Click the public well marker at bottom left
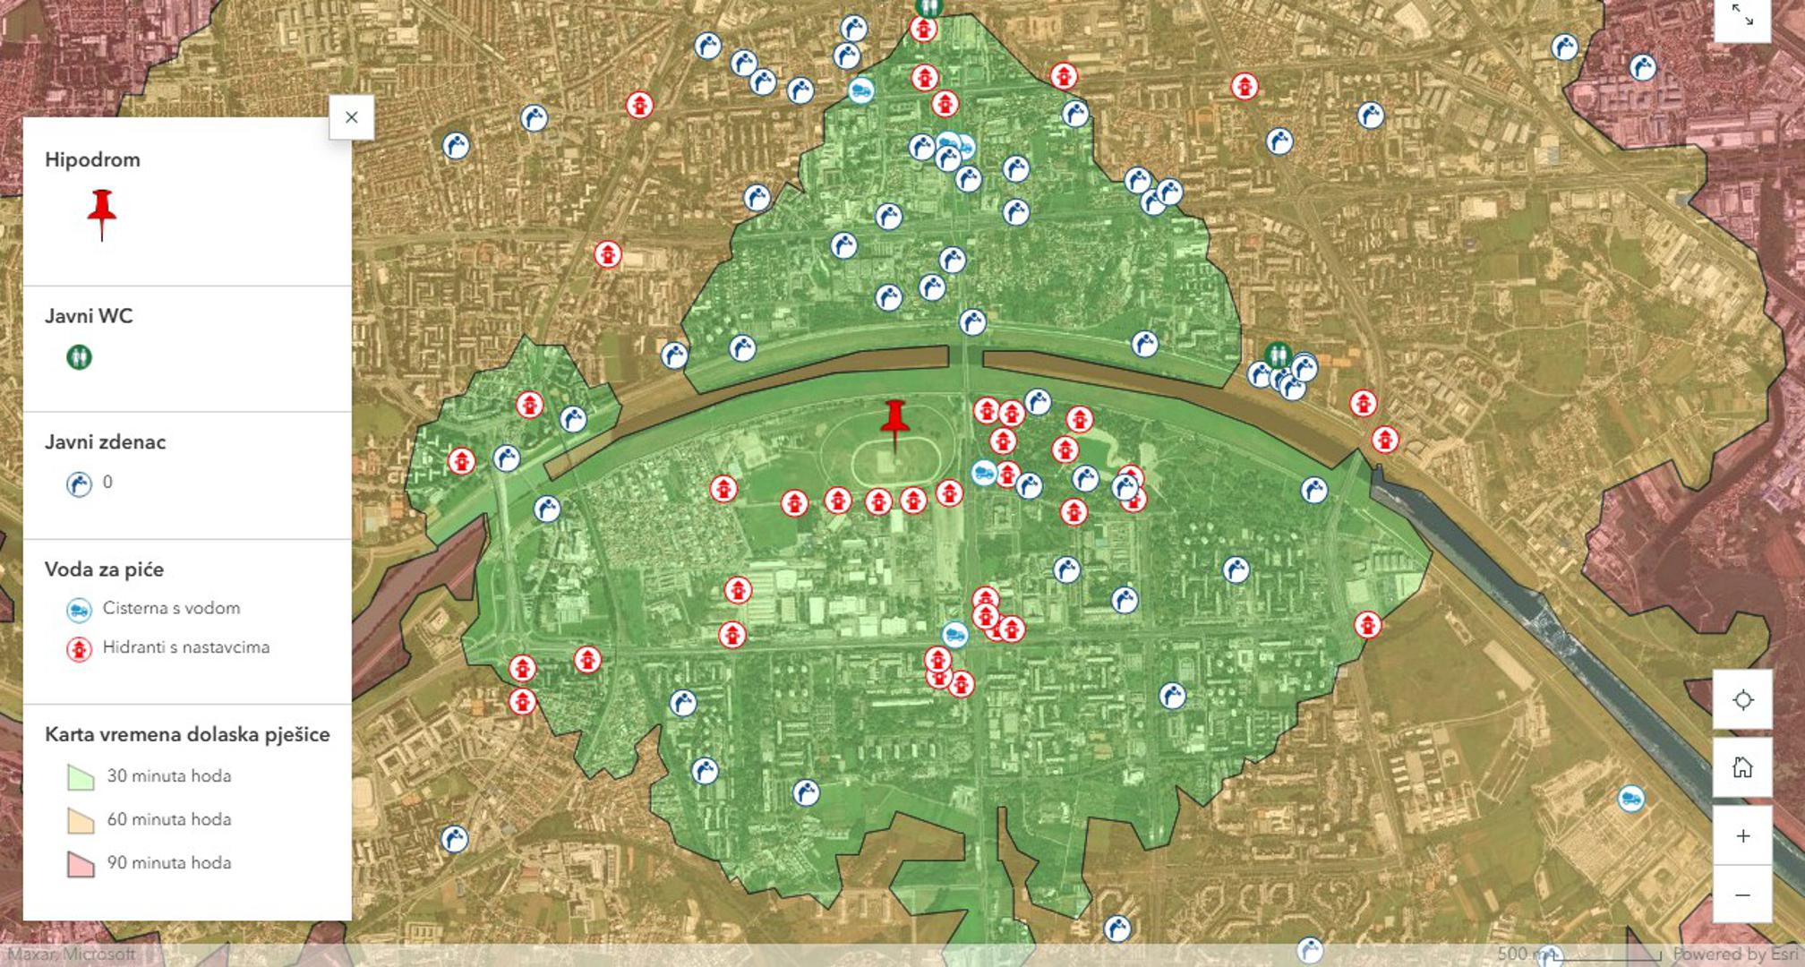Screen dimensions: 1805x967 click(455, 839)
